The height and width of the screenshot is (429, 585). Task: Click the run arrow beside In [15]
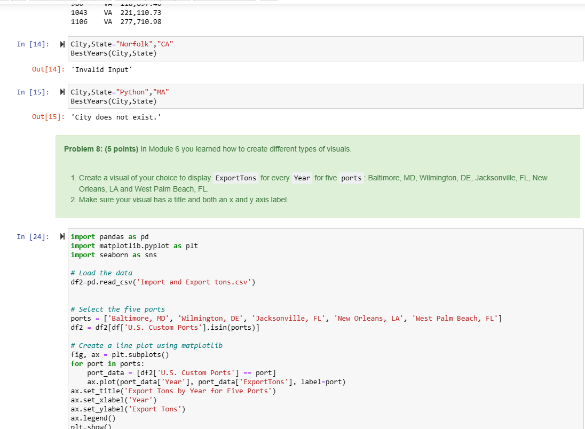tap(62, 92)
